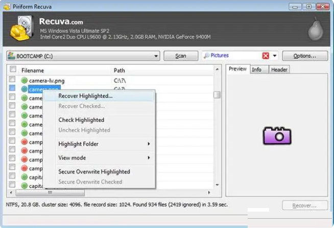This screenshot has height=228, width=334.
Task: Click the Piriform pear logo
Action: coord(316,29)
